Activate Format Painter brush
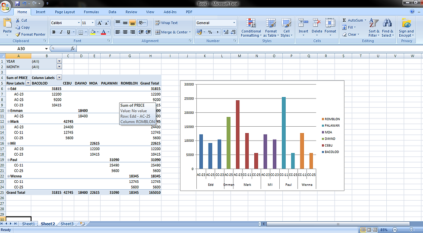The image size is (423, 233). tap(30, 34)
